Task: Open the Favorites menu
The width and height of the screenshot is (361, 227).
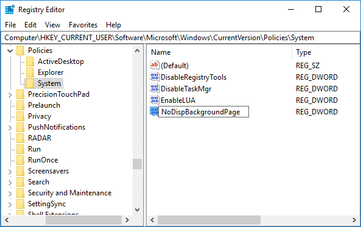Action: pyautogui.click(x=83, y=25)
